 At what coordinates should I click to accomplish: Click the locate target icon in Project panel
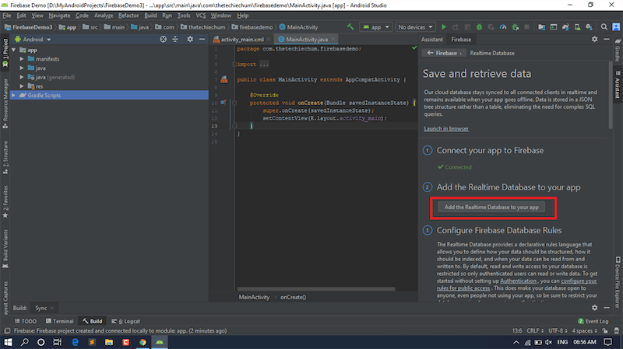tap(163, 39)
